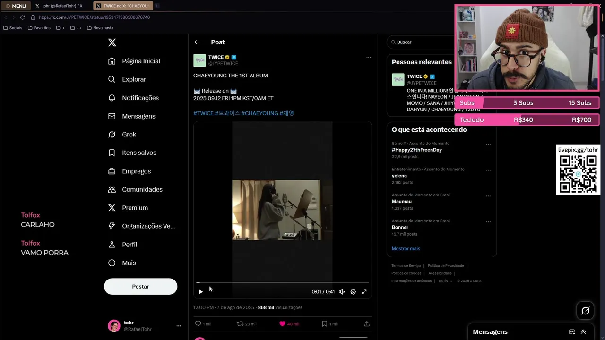
Task: Open TWICE in Pessoas relevantes
Action: 414,76
